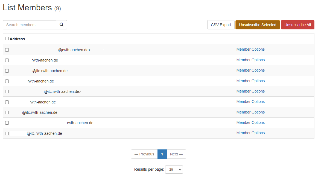Click the magnifying glass search icon
The height and width of the screenshot is (181, 327).
[x=62, y=25]
